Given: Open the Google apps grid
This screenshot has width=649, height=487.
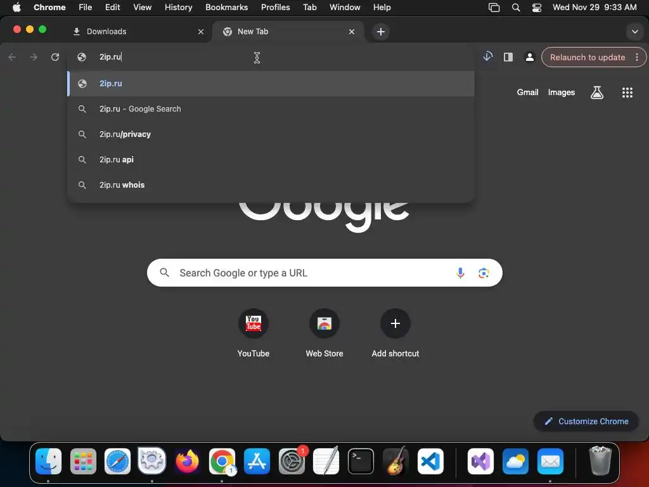Looking at the screenshot, I should point(627,93).
